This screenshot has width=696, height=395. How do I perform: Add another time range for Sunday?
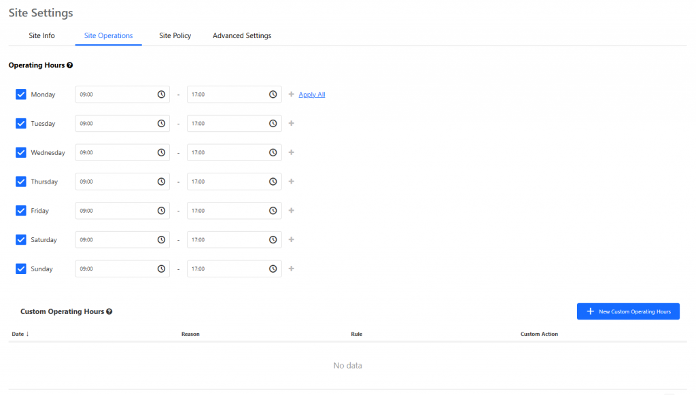coord(291,269)
